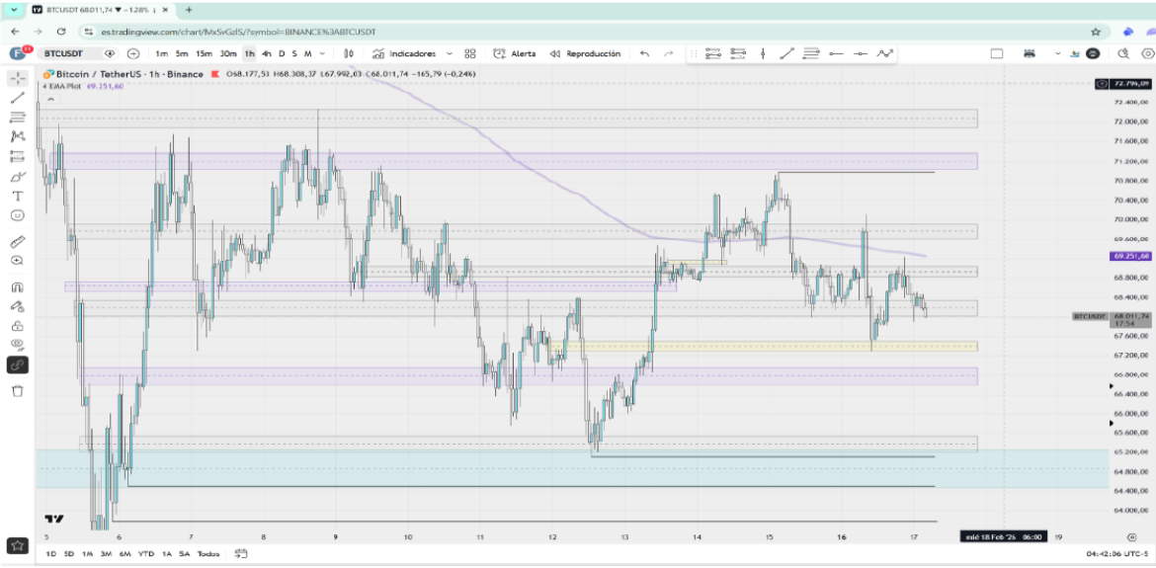The image size is (1156, 568).
Task: Activate the zoom in tool
Action: pyautogui.click(x=17, y=261)
